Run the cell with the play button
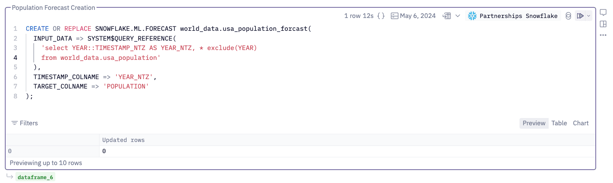This screenshot has height=183, width=613. tap(580, 16)
